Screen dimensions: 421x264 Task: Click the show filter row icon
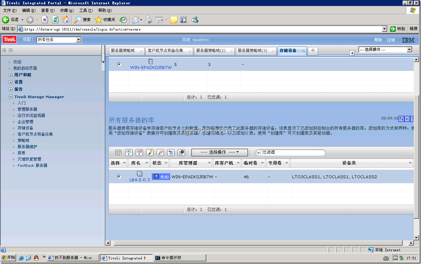[129, 152]
